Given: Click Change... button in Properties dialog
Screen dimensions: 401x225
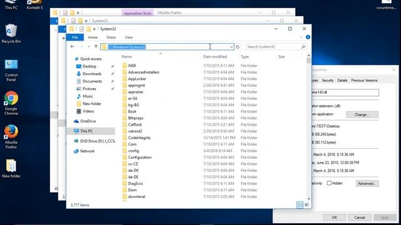Looking at the screenshot, I should 362,114.
